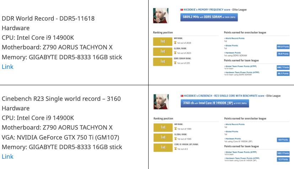Expand World Record Points in memory score

234,38
